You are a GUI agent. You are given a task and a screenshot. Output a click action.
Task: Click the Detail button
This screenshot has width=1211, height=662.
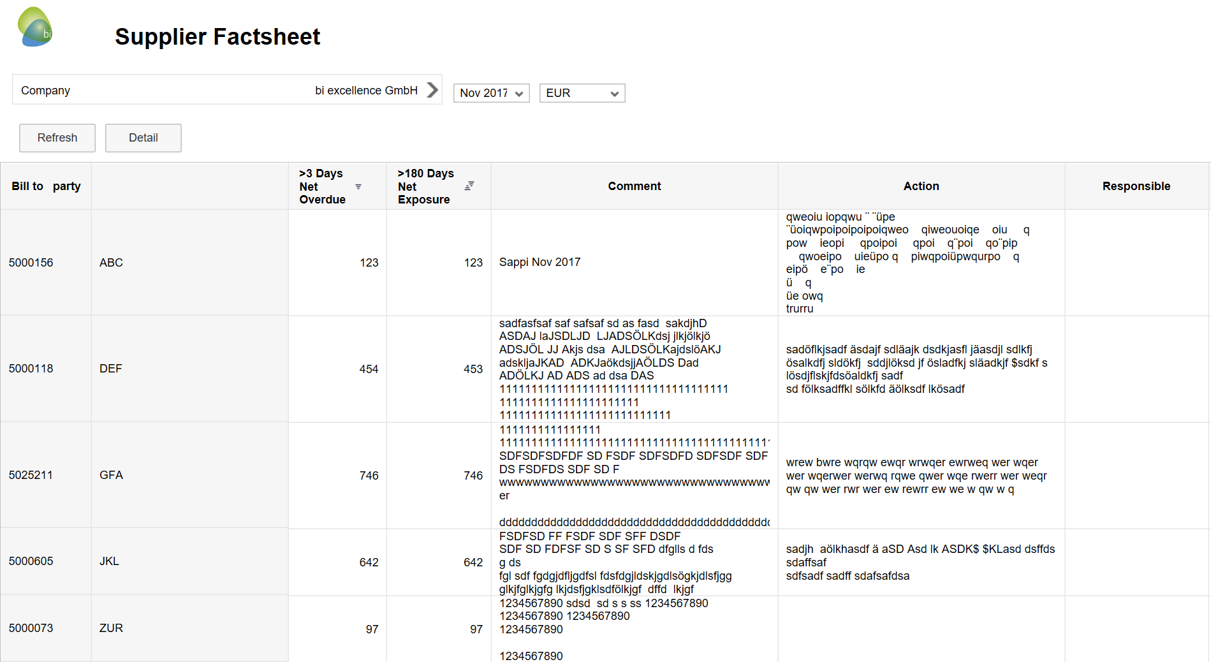[x=143, y=138]
